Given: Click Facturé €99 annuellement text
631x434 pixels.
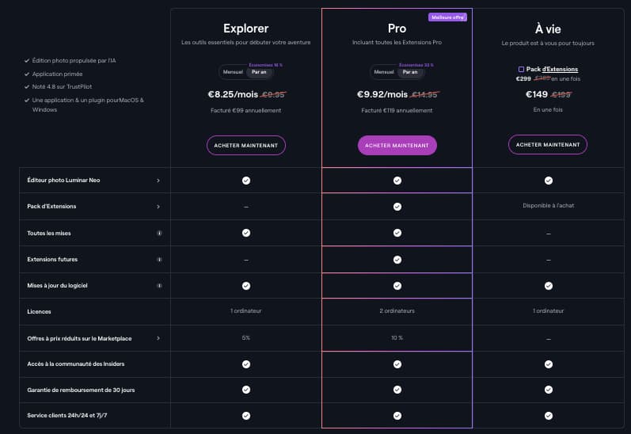Looking at the screenshot, I should pyautogui.click(x=246, y=110).
